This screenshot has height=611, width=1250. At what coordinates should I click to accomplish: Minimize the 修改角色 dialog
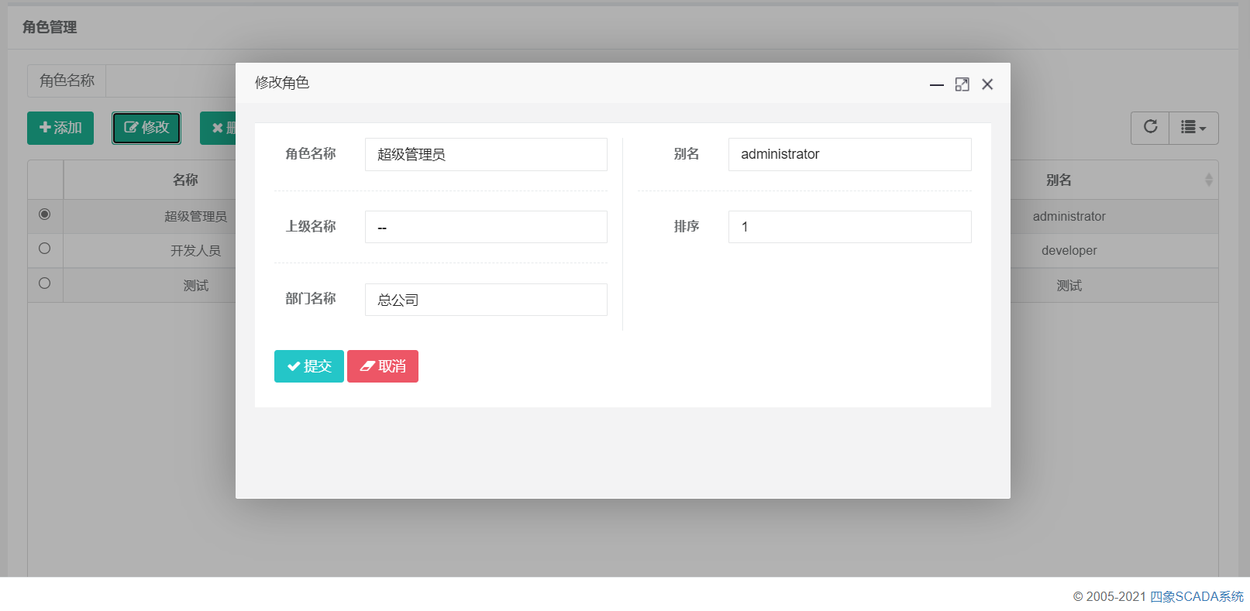point(936,84)
